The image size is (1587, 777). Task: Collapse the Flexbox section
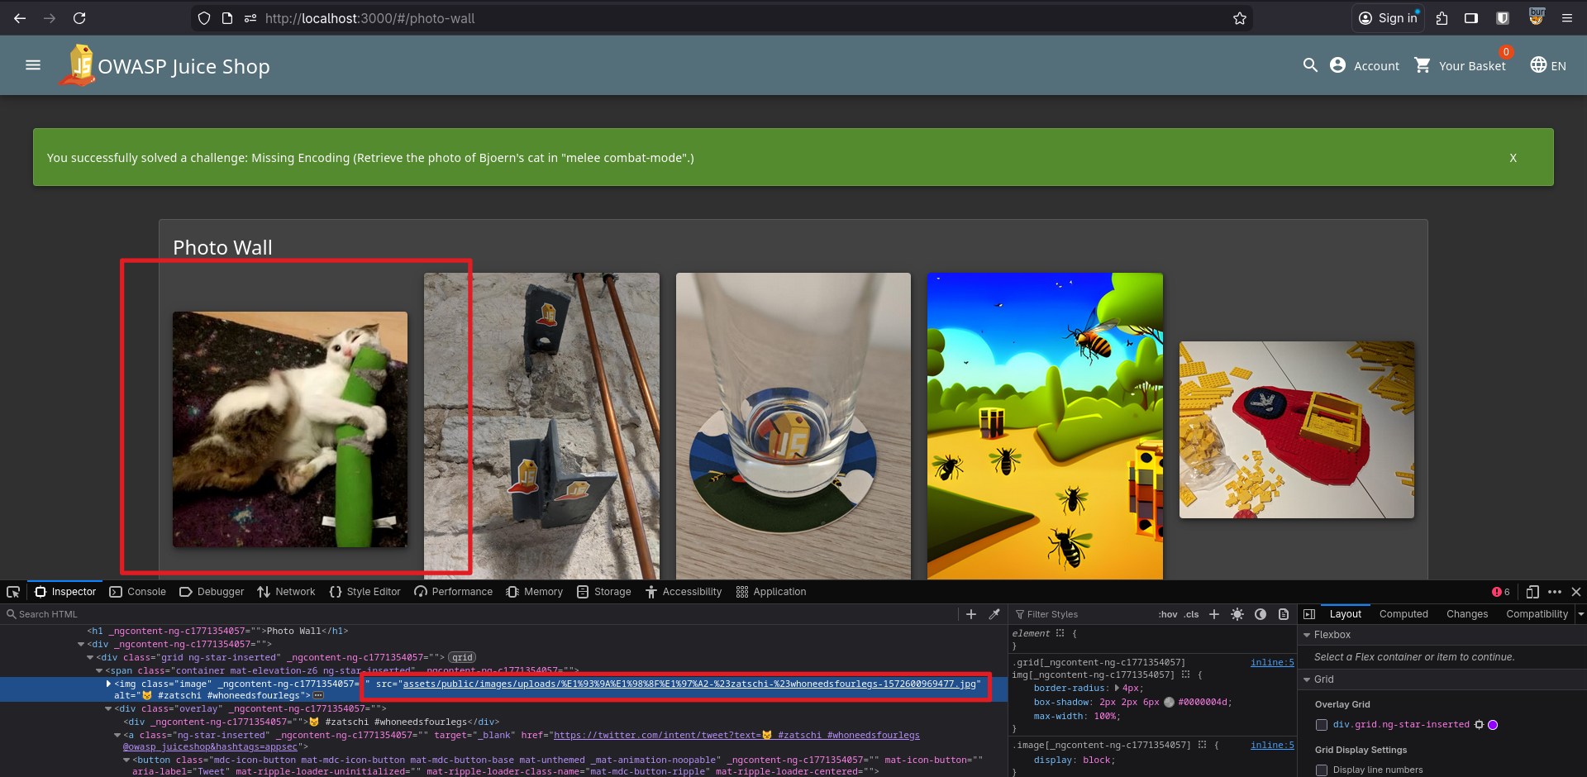click(1307, 635)
